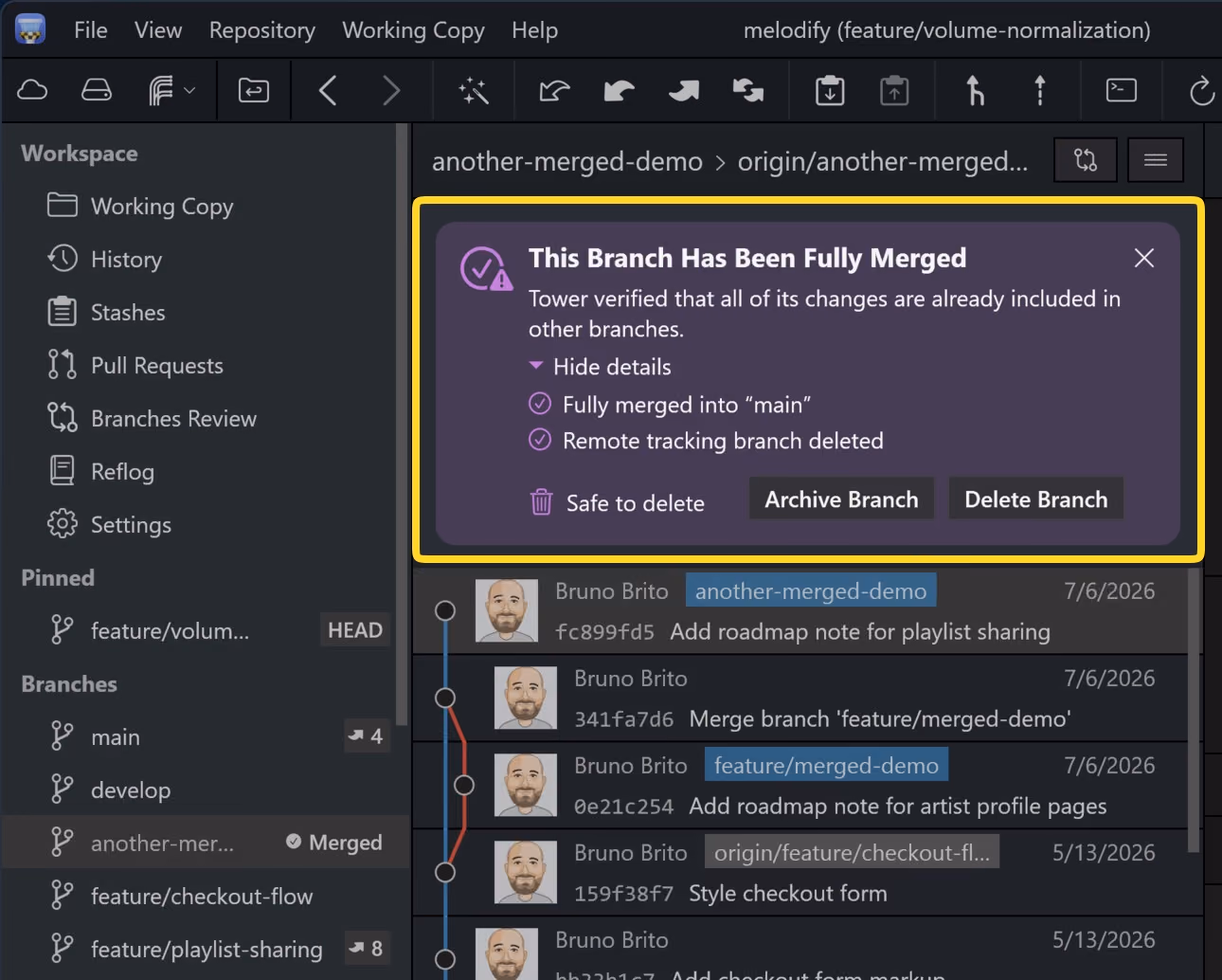Open the git-flow dropdown in toolbar
Image resolution: width=1222 pixels, height=980 pixels.
coord(171,90)
